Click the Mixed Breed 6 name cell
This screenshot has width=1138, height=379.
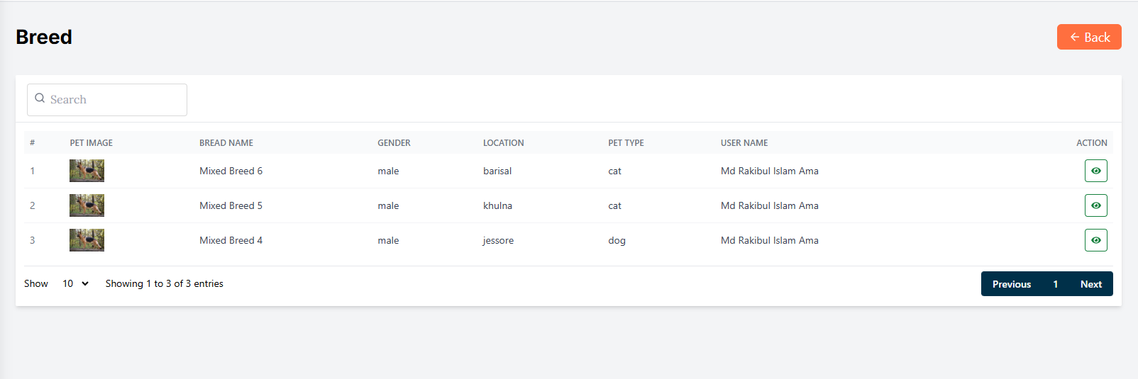coord(231,171)
